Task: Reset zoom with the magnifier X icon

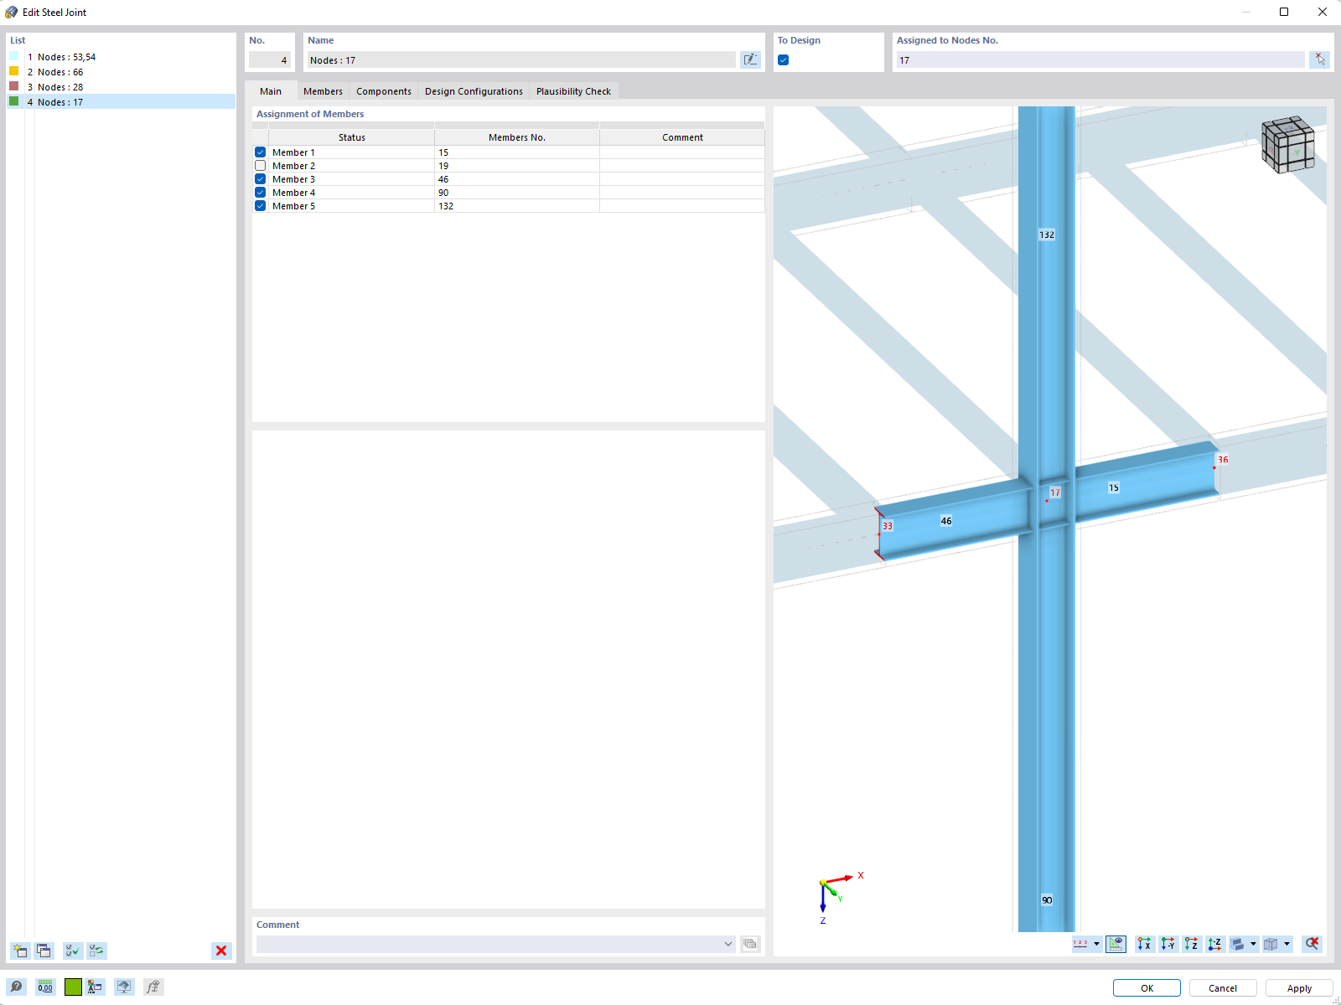Action: (1312, 944)
